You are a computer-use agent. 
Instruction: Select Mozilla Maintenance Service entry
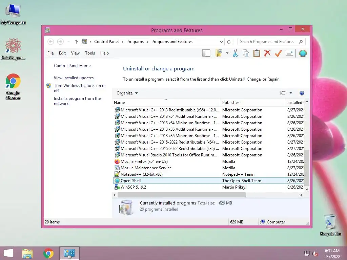tap(209, 168)
